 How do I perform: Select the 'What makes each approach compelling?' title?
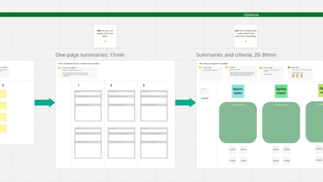(214, 63)
